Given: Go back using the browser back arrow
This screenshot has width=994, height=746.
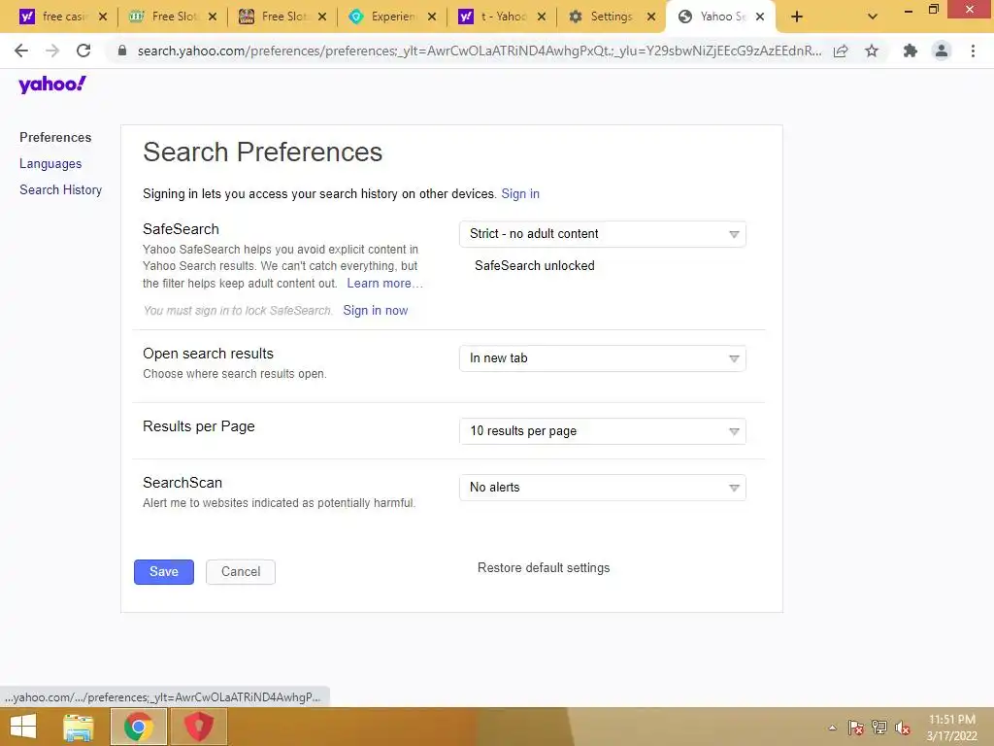Looking at the screenshot, I should pyautogui.click(x=21, y=51).
